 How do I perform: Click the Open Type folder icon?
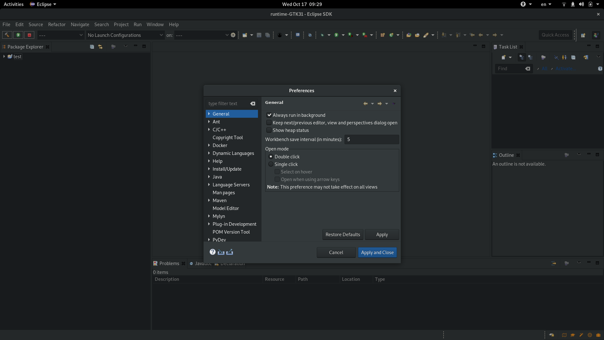pyautogui.click(x=409, y=35)
